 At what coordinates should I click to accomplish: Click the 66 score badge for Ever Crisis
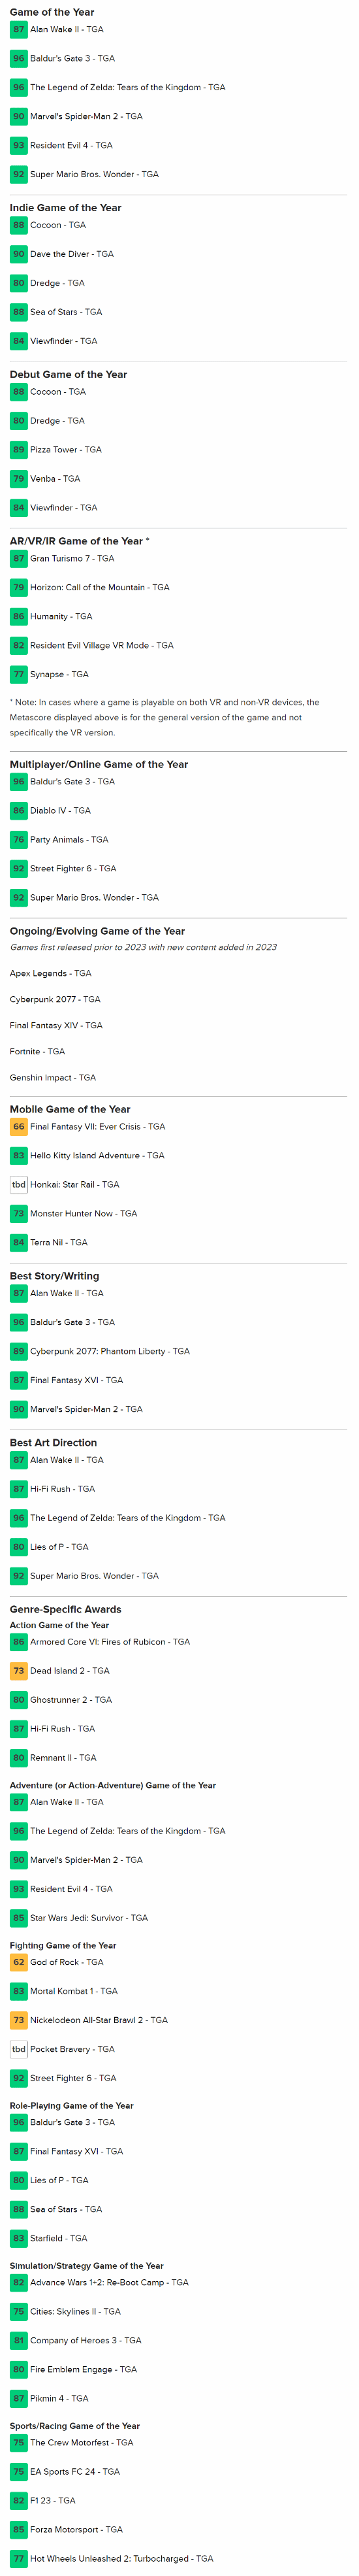coord(18,1126)
